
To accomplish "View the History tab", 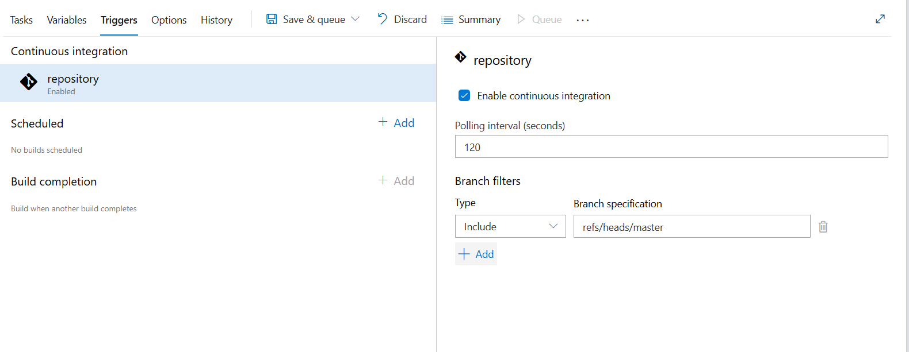I will (216, 20).
